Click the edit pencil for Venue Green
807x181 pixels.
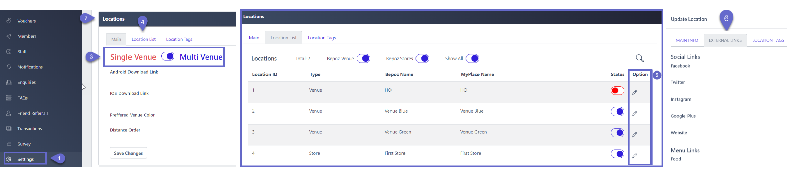click(x=634, y=135)
